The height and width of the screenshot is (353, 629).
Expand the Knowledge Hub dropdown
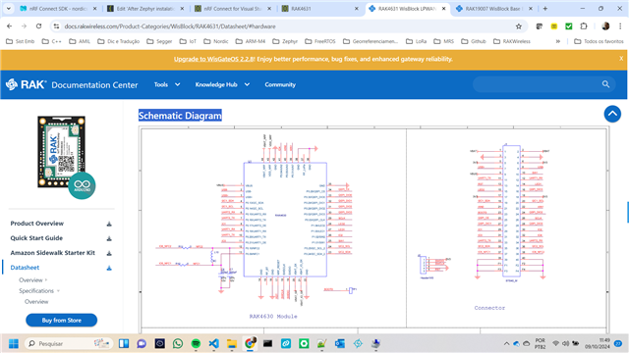(x=222, y=84)
